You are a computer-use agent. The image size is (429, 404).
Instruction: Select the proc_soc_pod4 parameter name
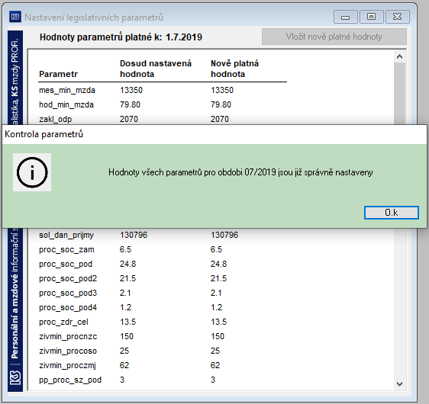click(68, 307)
